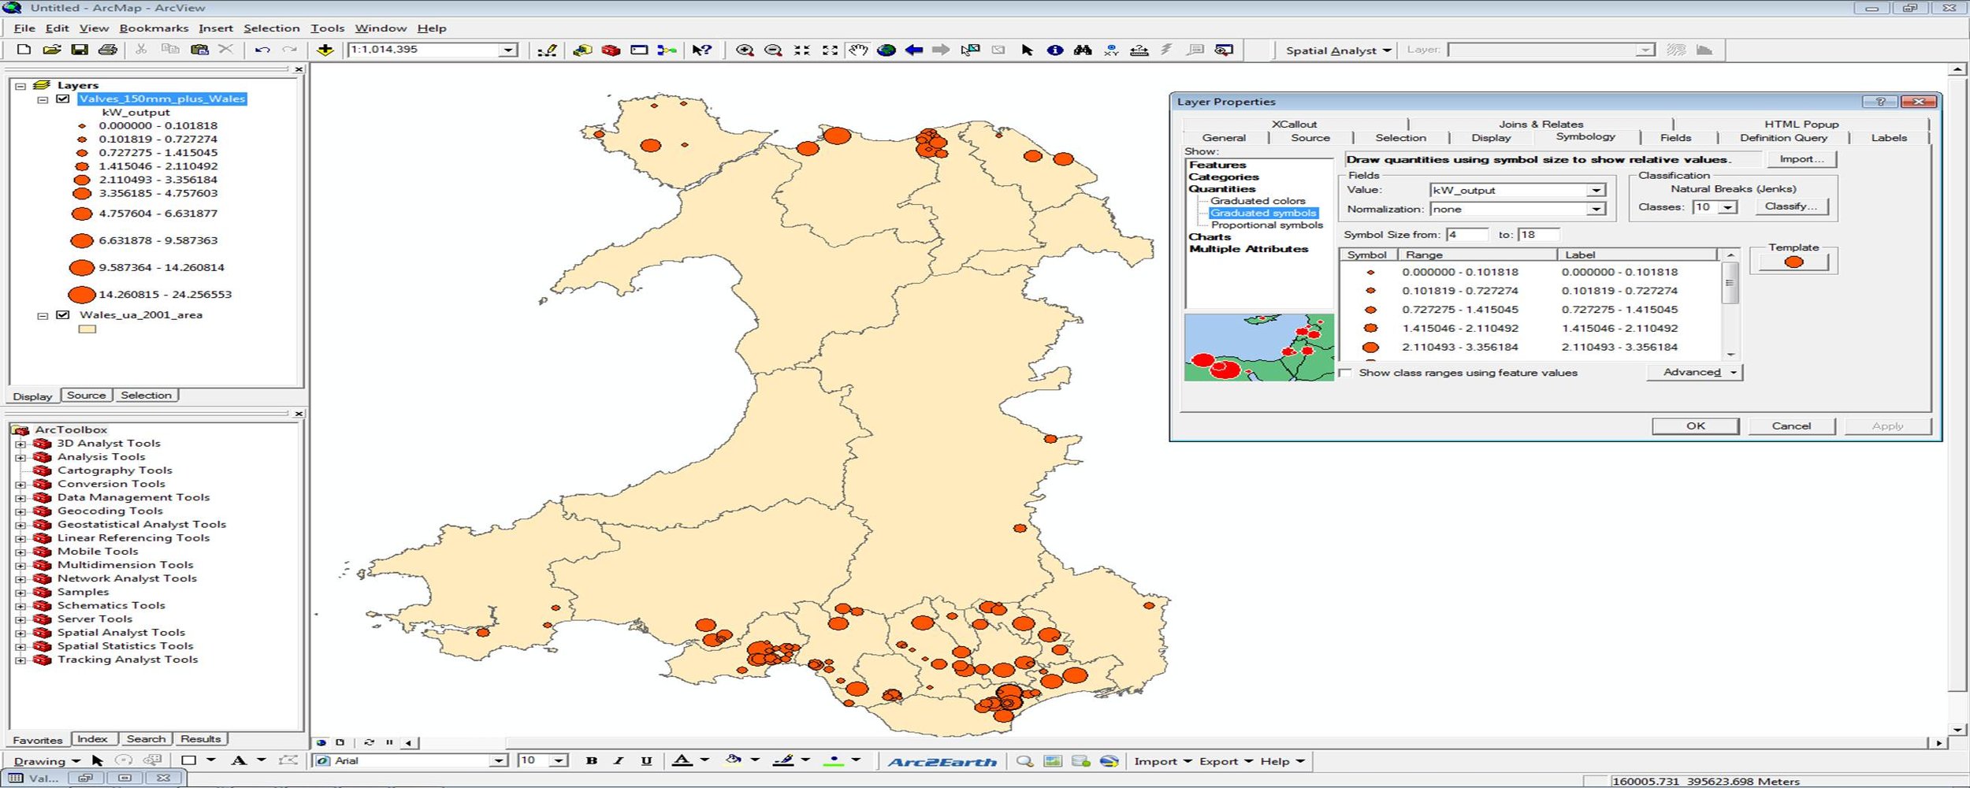
Task: Open the Classes count dropdown
Action: [x=1728, y=207]
